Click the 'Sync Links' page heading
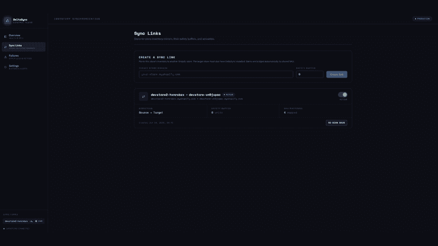 tap(148, 33)
